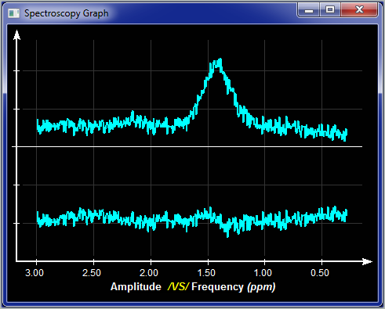
Task: Click the small bump near 2.15 ppm
Action: [x=133, y=115]
